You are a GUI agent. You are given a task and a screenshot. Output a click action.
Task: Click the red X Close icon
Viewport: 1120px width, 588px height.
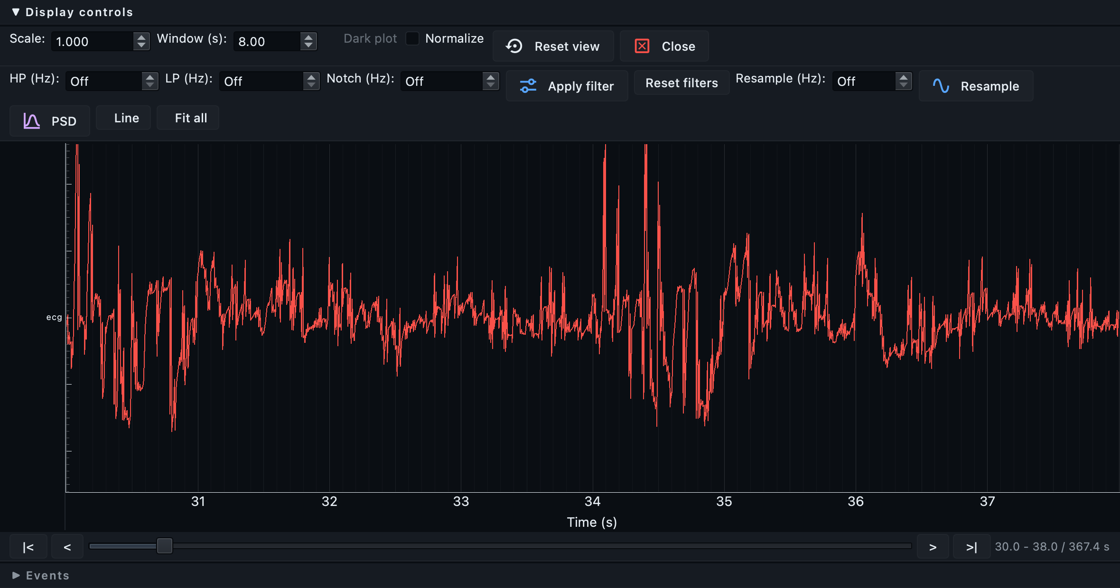[642, 46]
